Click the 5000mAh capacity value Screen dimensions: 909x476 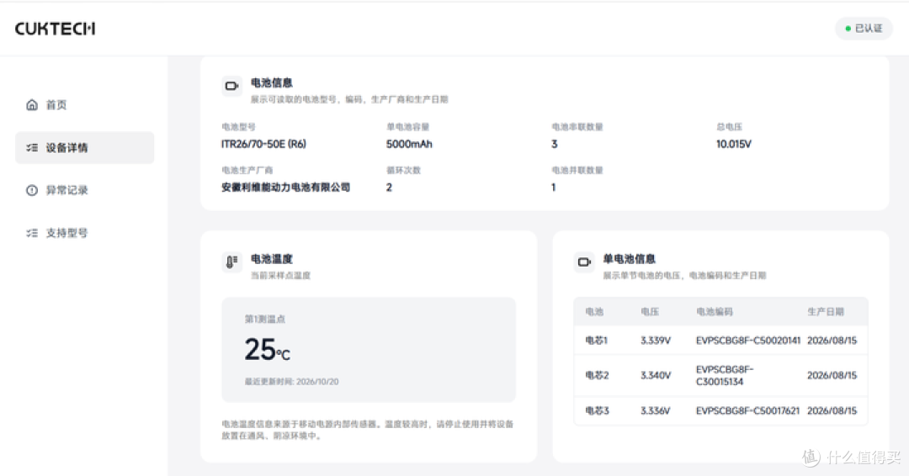[x=409, y=144]
